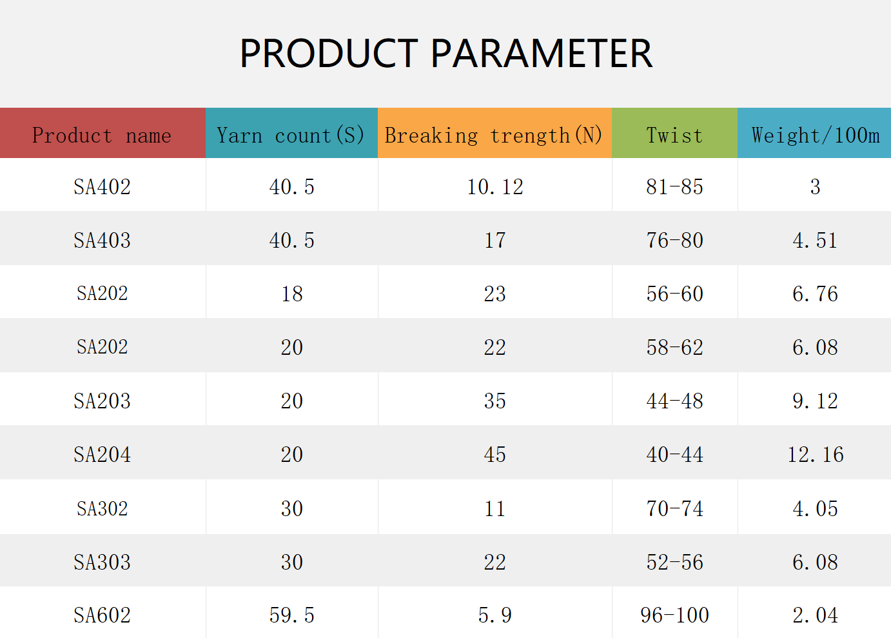891x638 pixels.
Task: Click the 12.16 weight value
Action: 815,455
